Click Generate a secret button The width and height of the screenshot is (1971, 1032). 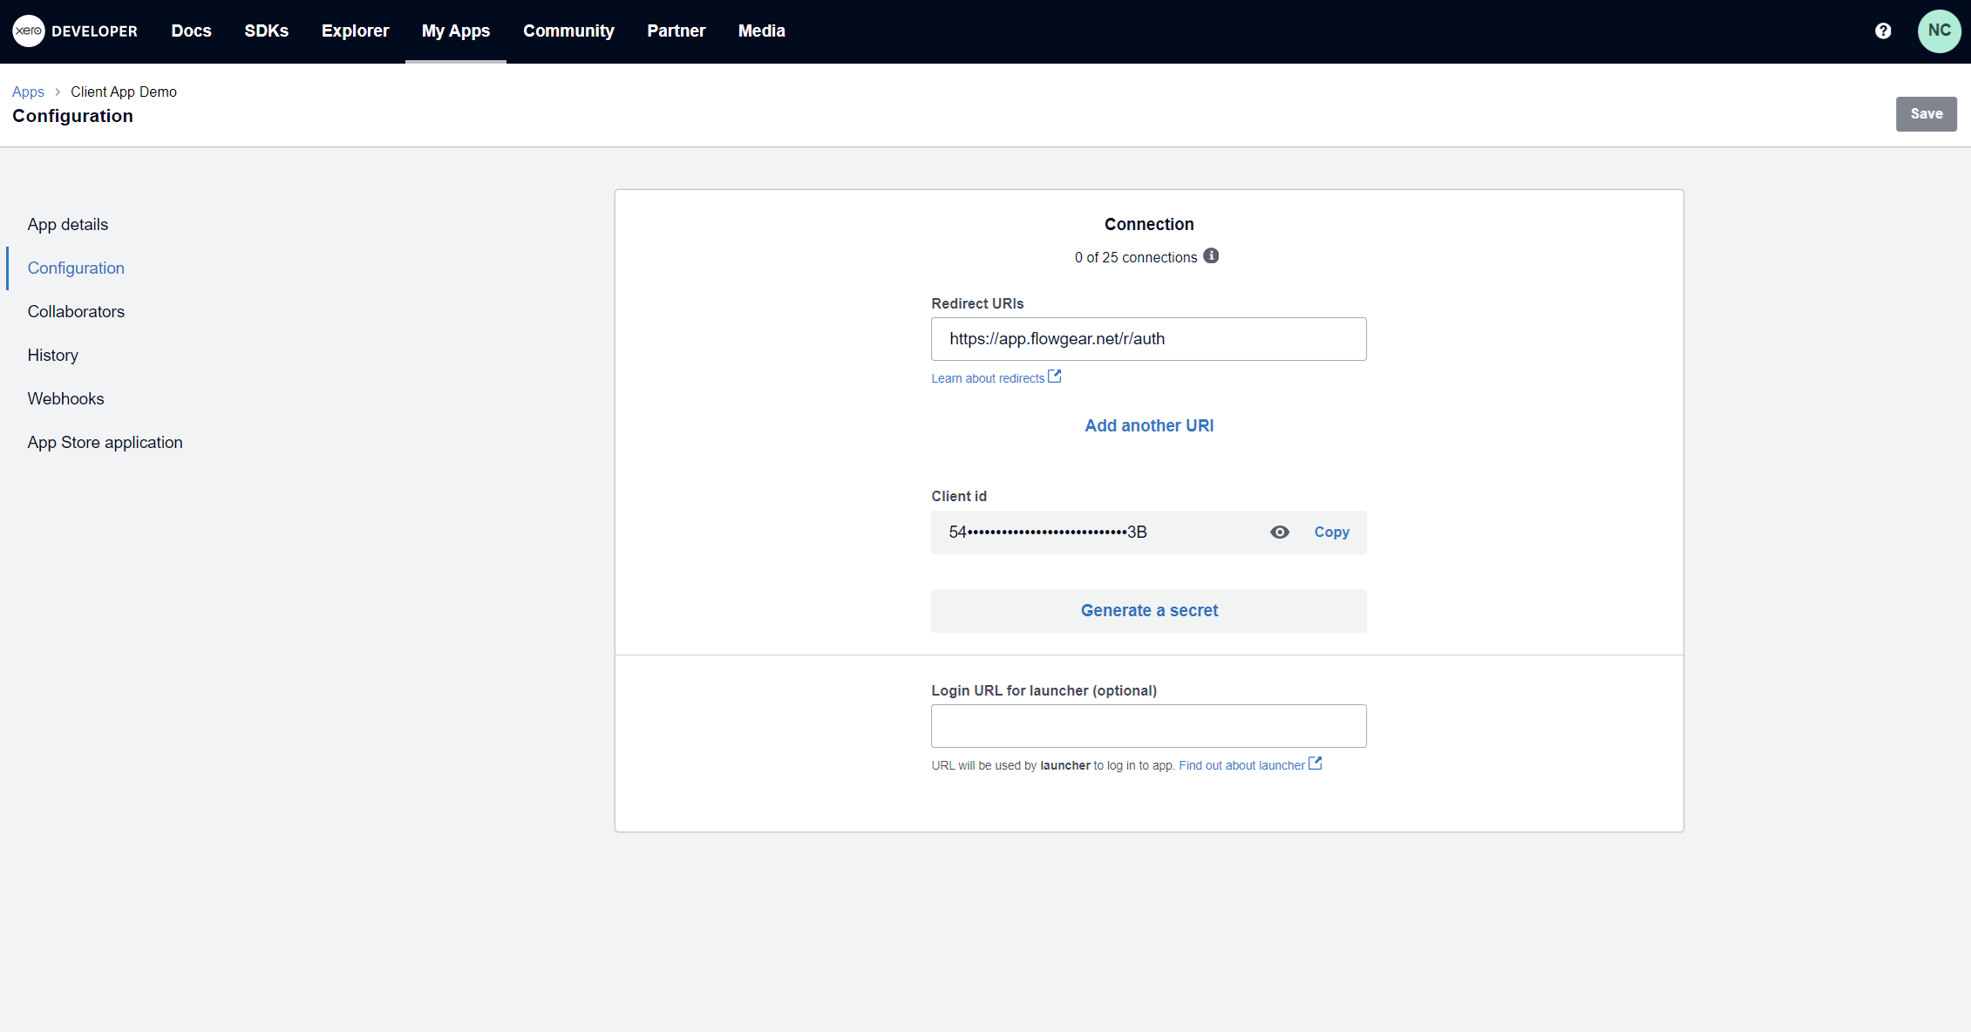(1148, 610)
